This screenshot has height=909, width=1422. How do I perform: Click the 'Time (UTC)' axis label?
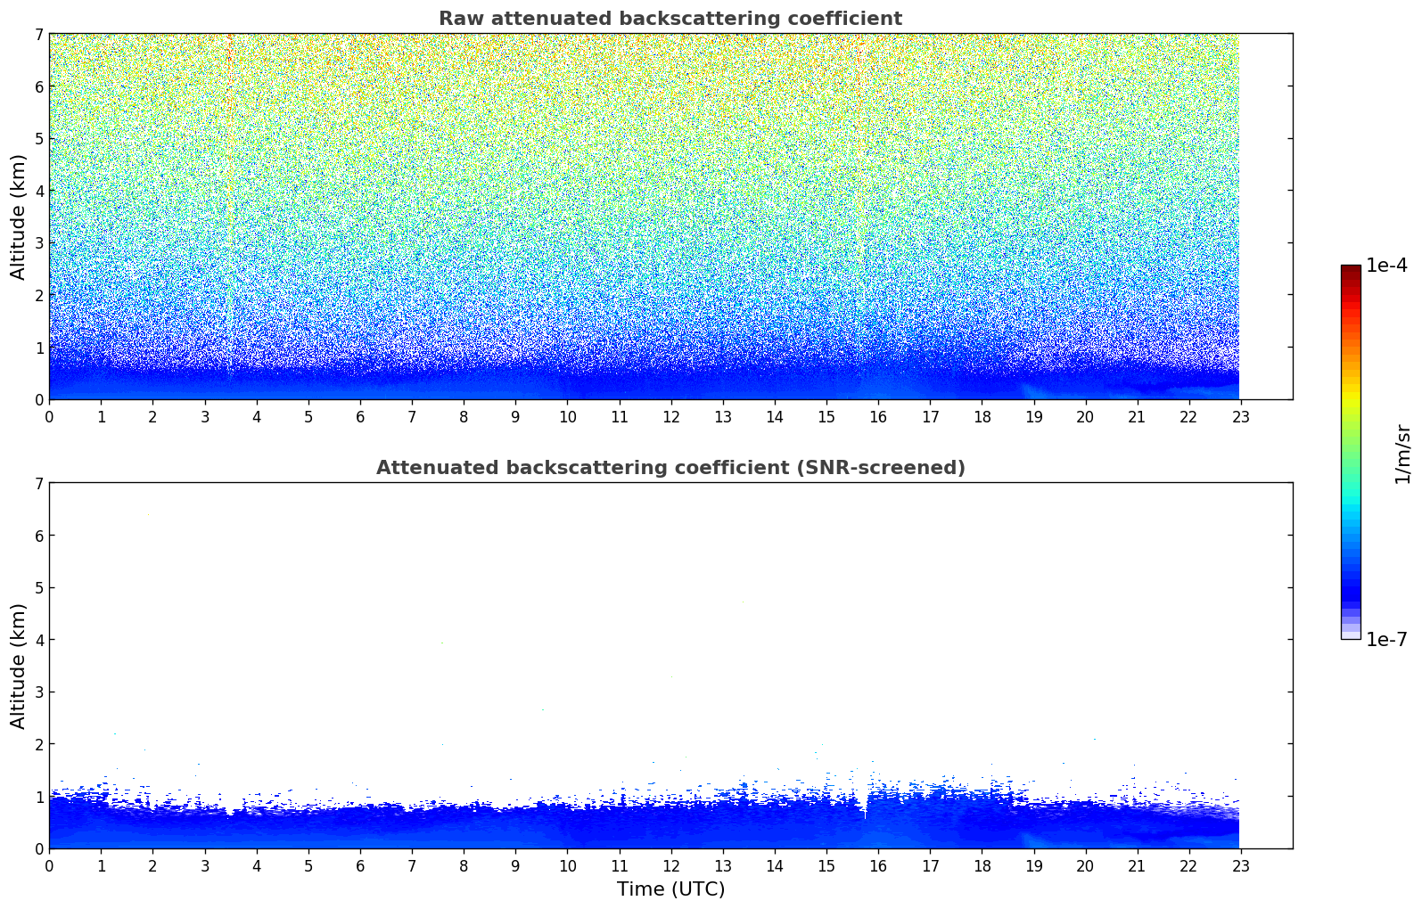pyautogui.click(x=670, y=889)
